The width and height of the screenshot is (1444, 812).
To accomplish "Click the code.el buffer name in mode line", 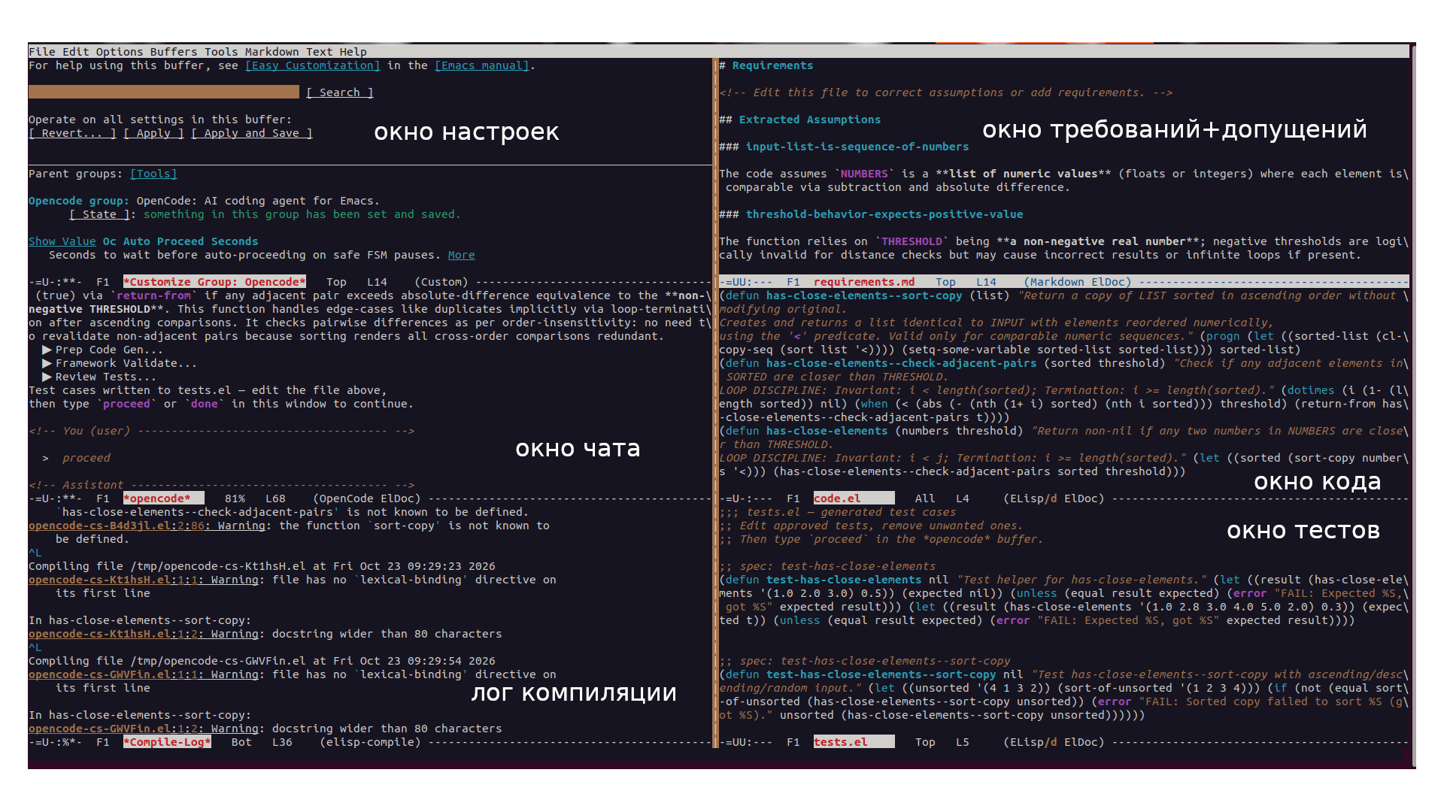I will (x=854, y=498).
